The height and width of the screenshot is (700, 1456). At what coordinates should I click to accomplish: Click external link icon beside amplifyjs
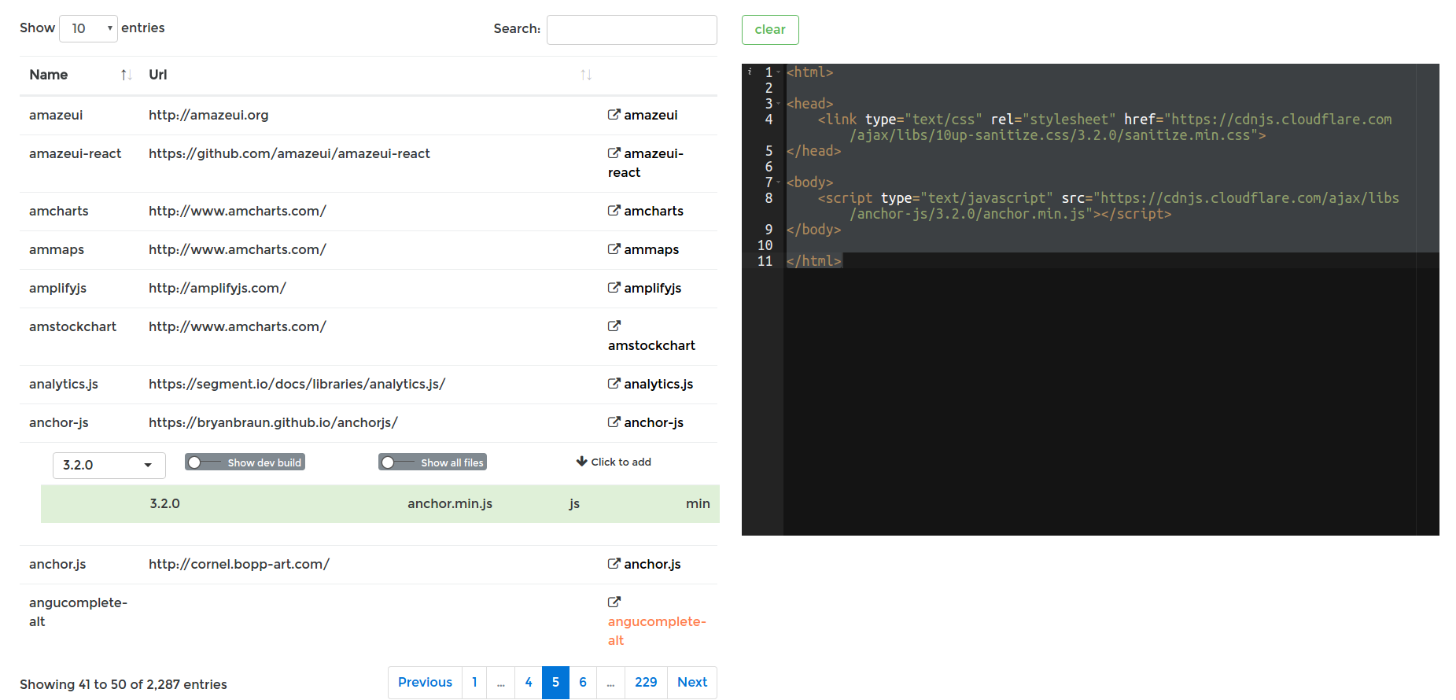click(x=614, y=288)
